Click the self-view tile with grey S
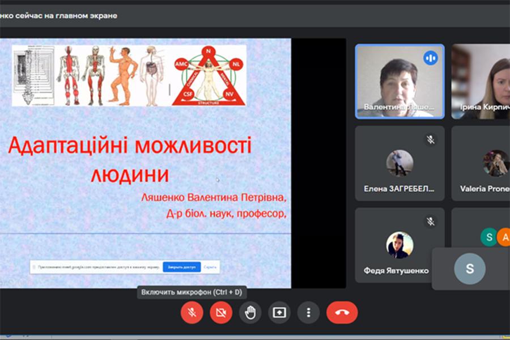This screenshot has height=340, width=510. [470, 269]
